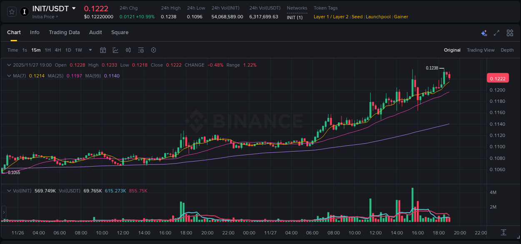Image resolution: width=521 pixels, height=244 pixels.
Task: Enter fullscreen chart mode with expand arrows
Action: click(x=496, y=32)
